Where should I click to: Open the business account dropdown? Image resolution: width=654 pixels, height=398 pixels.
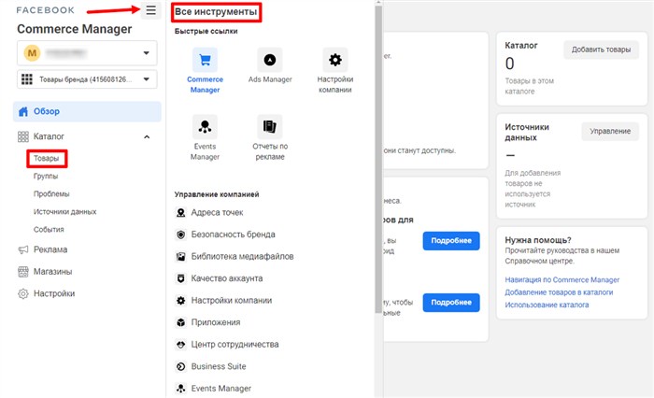tap(87, 53)
